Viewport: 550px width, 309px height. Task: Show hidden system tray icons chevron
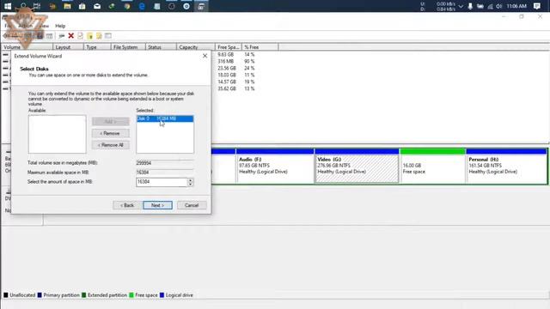[x=461, y=6]
